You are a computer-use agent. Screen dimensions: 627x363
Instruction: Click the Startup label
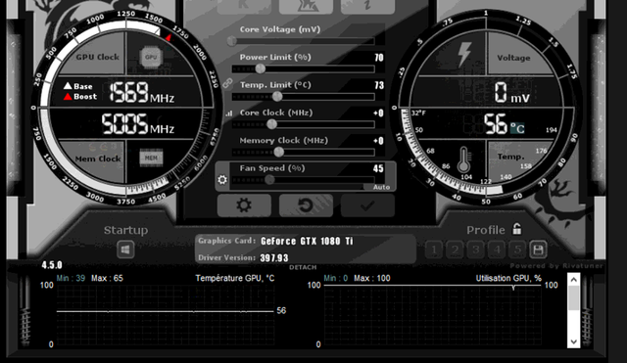(125, 230)
